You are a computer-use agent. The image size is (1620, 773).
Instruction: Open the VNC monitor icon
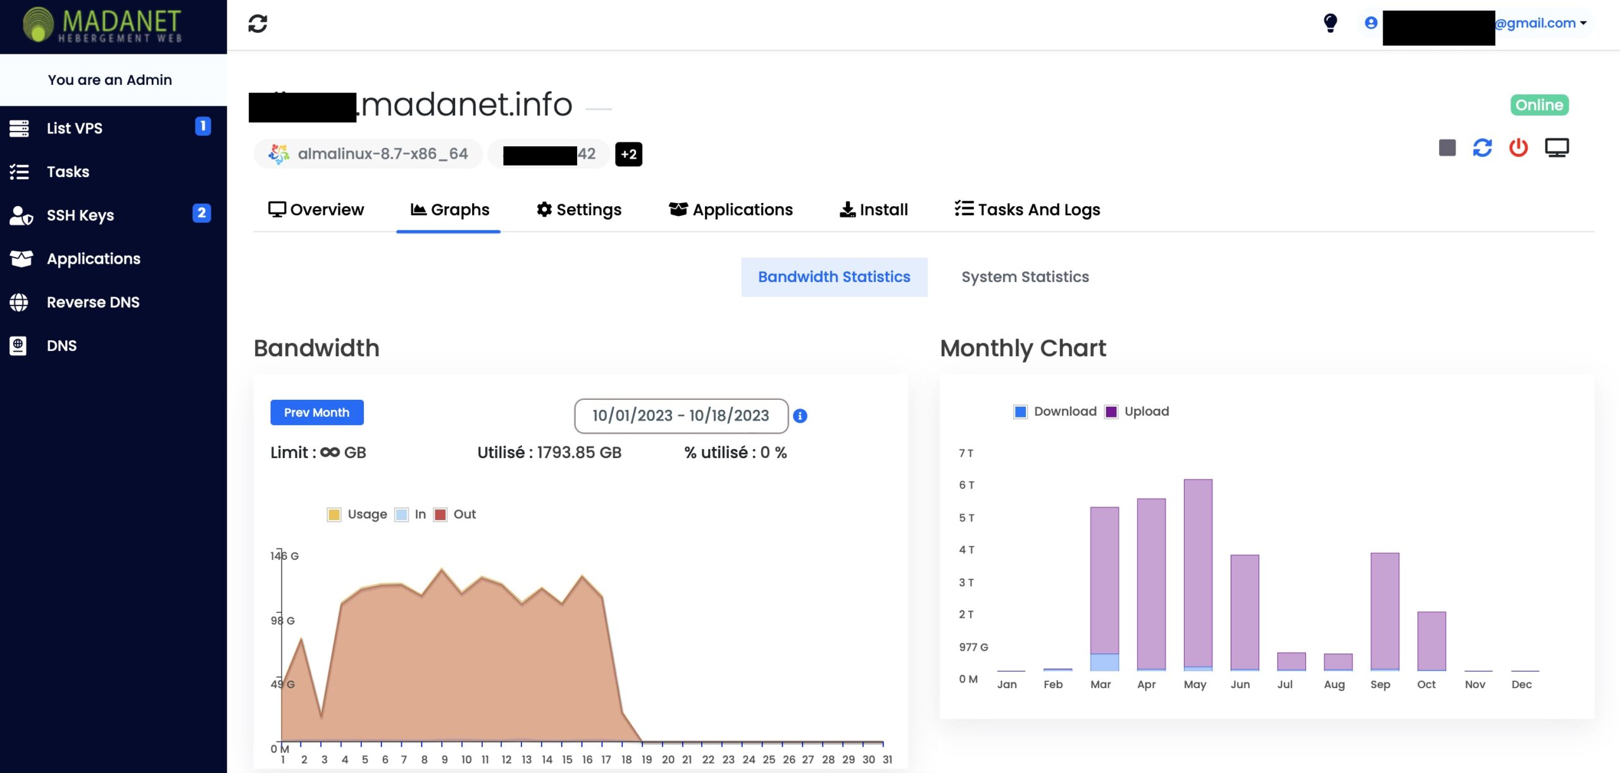pyautogui.click(x=1557, y=148)
